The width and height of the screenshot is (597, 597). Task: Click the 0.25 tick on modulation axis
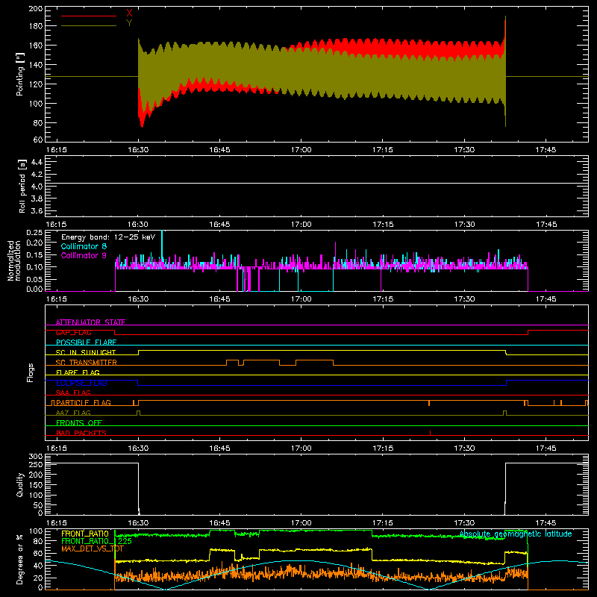click(35, 233)
